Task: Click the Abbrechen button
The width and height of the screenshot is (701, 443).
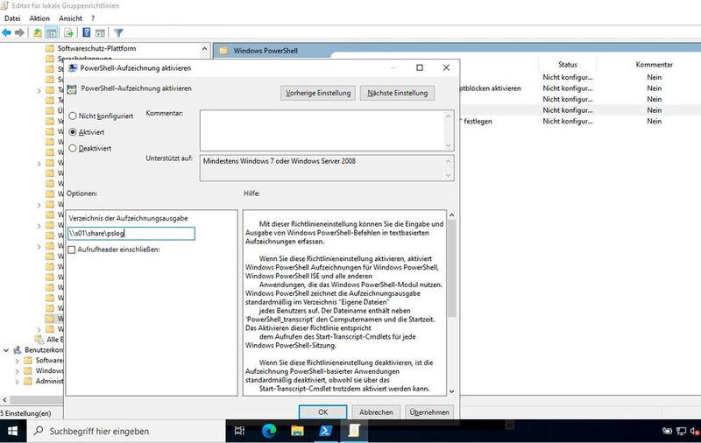Action: click(x=376, y=412)
